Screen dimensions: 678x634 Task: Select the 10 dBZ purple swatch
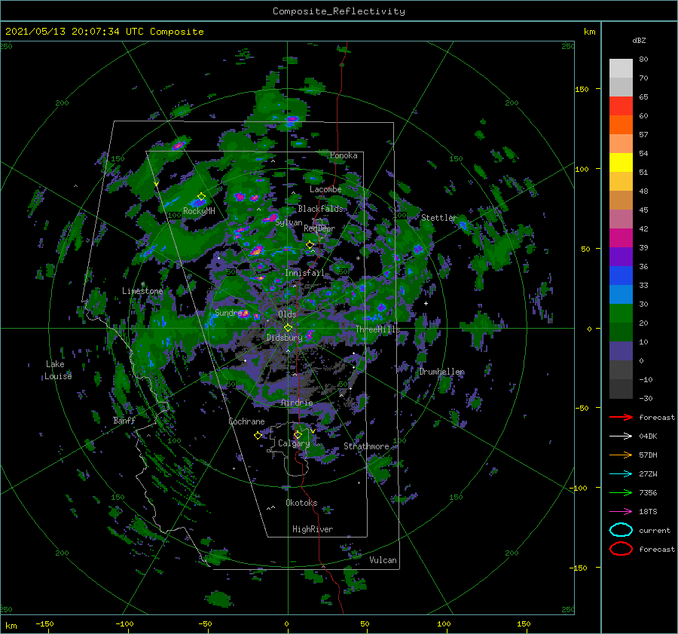(x=621, y=351)
